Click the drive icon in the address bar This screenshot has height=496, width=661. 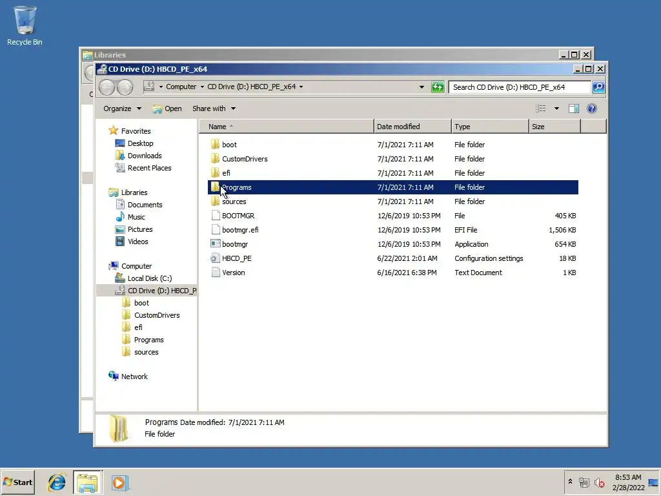tap(149, 87)
